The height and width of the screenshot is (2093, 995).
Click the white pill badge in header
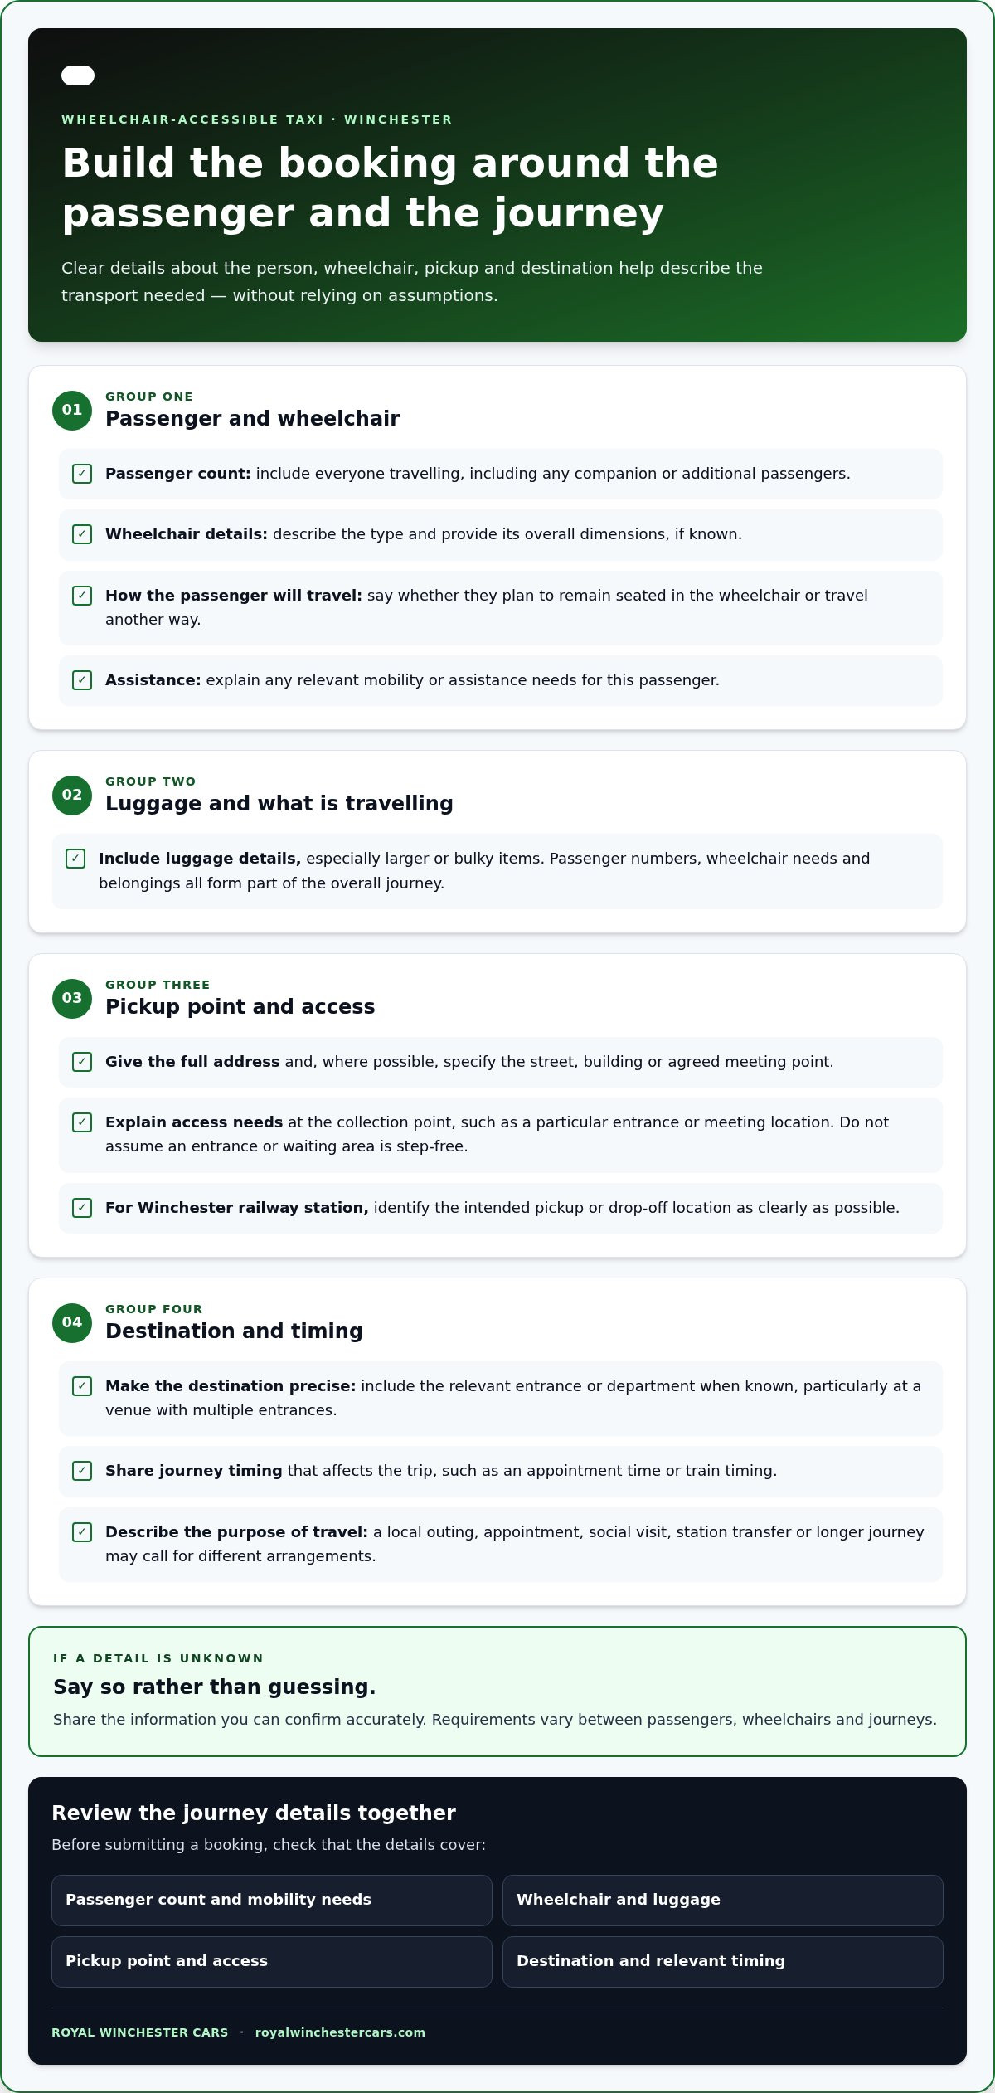78,75
